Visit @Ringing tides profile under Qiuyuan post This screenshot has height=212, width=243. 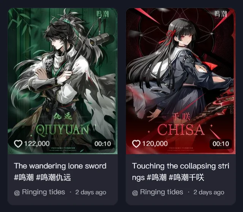pos(39,192)
